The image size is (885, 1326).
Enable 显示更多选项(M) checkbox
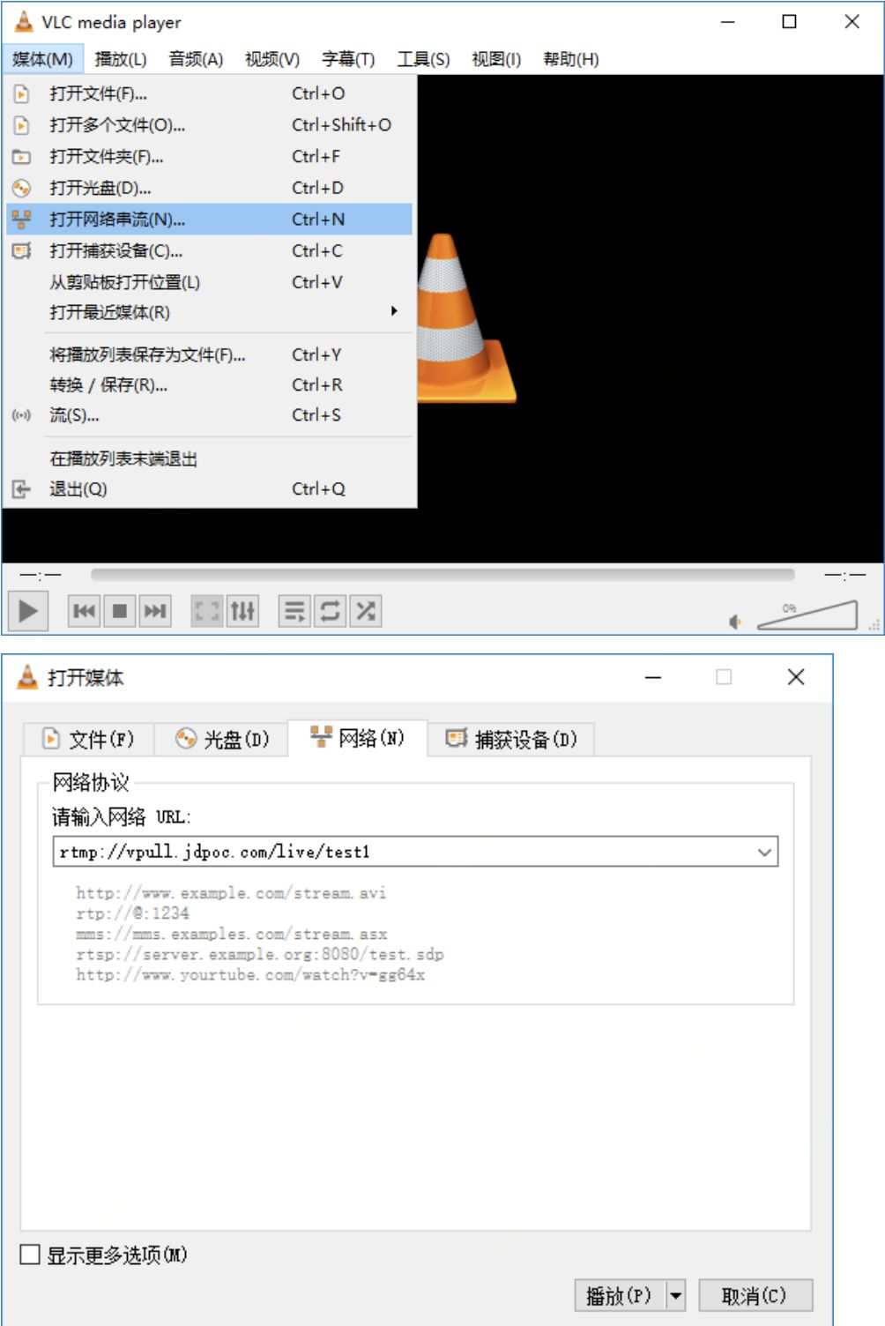point(30,1255)
